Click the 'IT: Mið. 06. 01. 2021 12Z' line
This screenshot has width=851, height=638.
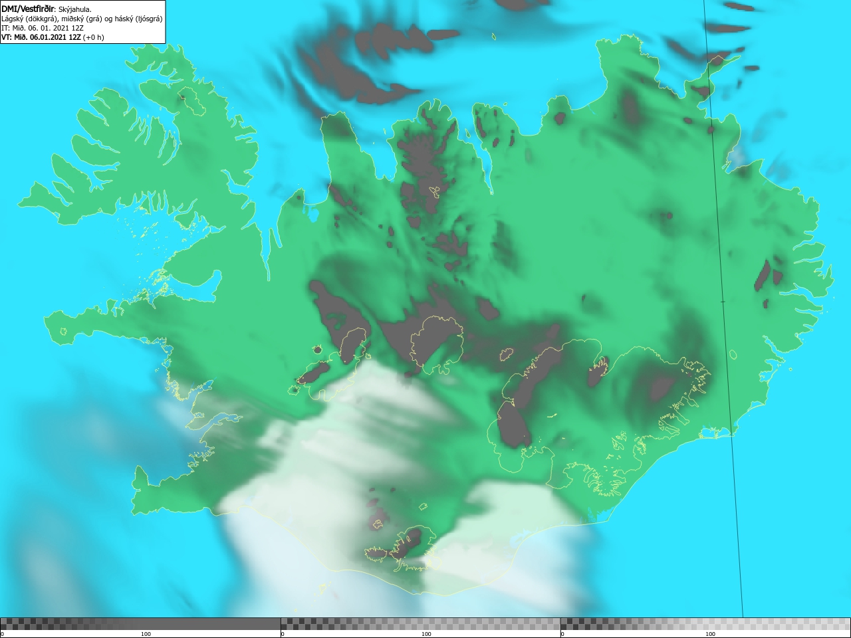44,28
